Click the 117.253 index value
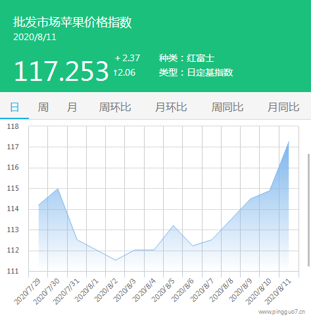 pos(61,71)
